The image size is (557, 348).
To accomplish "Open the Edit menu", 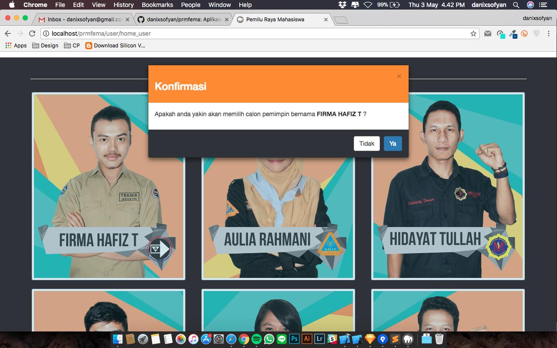I will coord(78,5).
